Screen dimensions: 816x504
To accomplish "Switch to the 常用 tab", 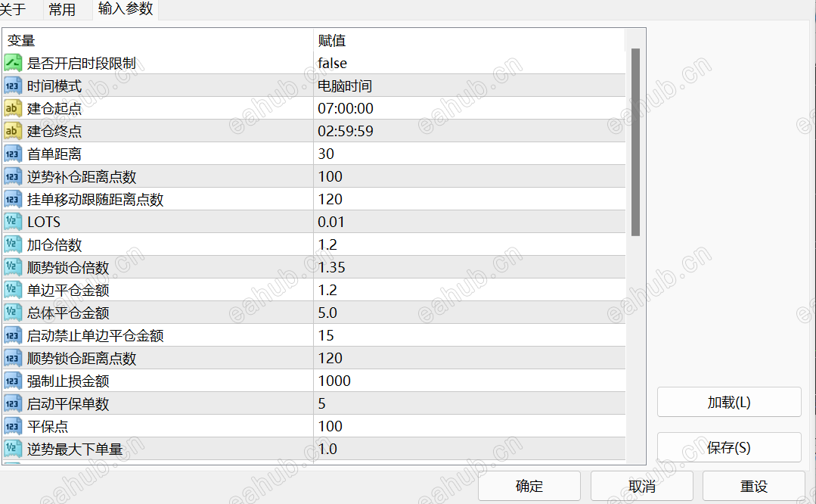I will point(62,9).
